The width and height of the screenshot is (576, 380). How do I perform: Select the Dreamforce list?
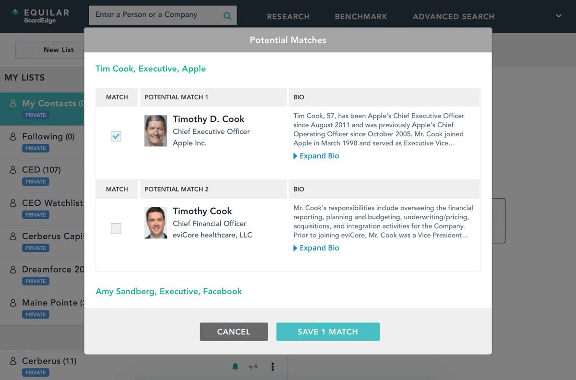(42, 275)
